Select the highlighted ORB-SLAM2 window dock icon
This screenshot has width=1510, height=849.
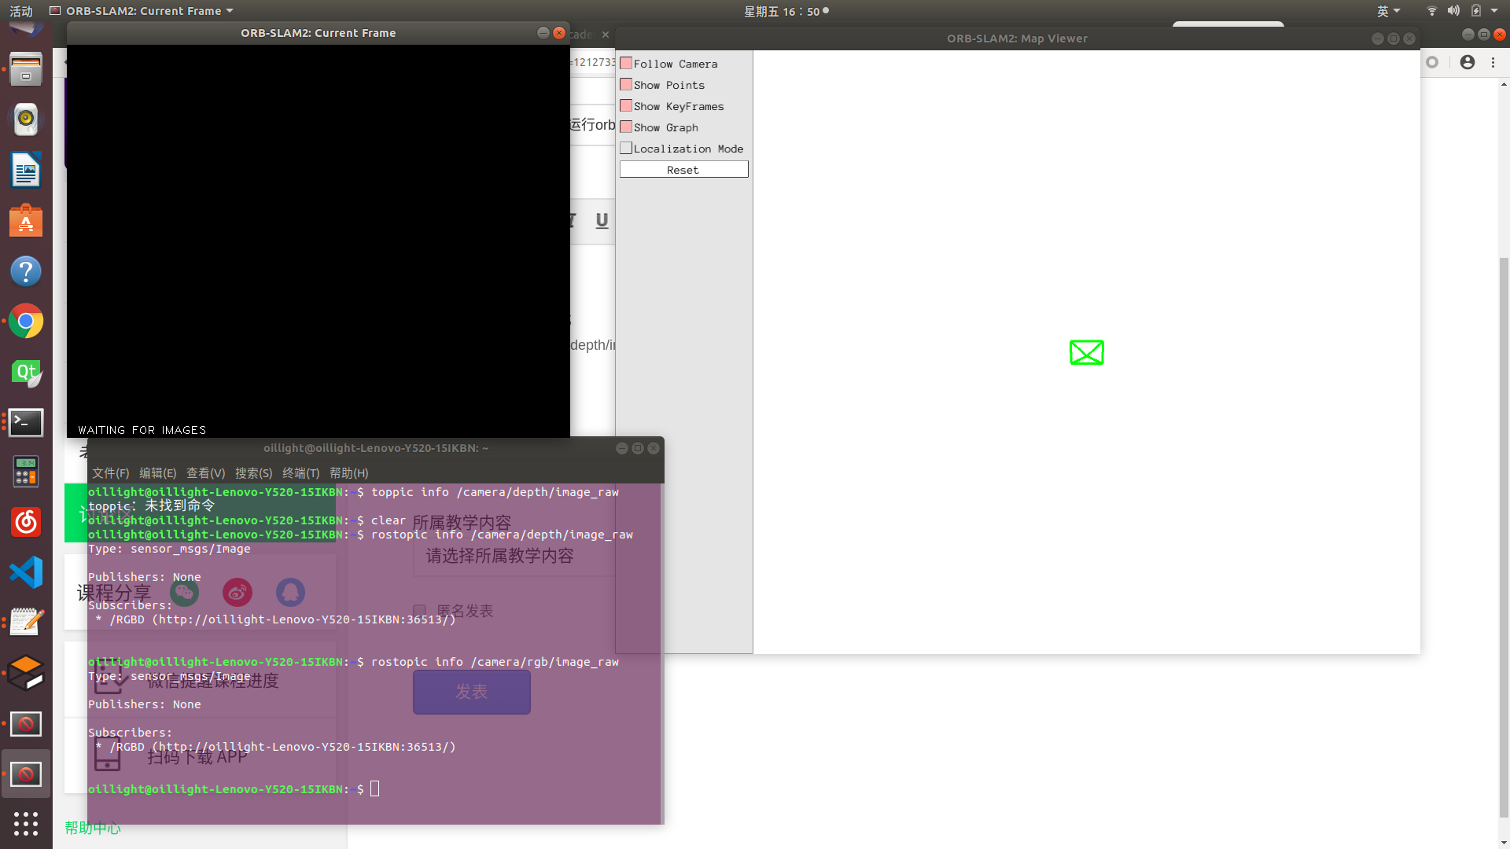(x=26, y=774)
